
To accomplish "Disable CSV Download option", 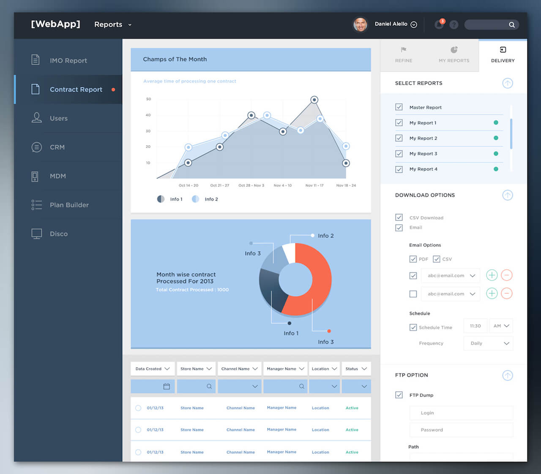I will point(399,217).
